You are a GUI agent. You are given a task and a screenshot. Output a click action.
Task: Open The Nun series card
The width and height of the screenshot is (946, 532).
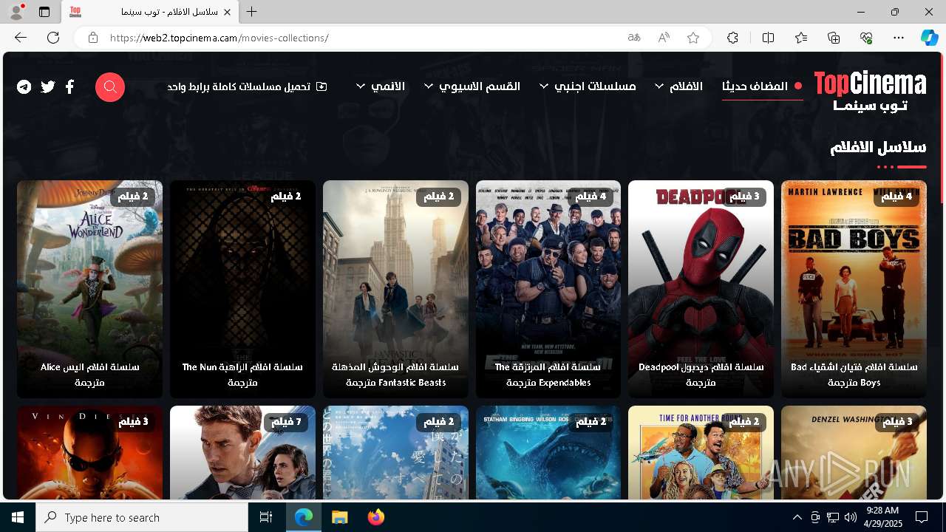point(242,290)
